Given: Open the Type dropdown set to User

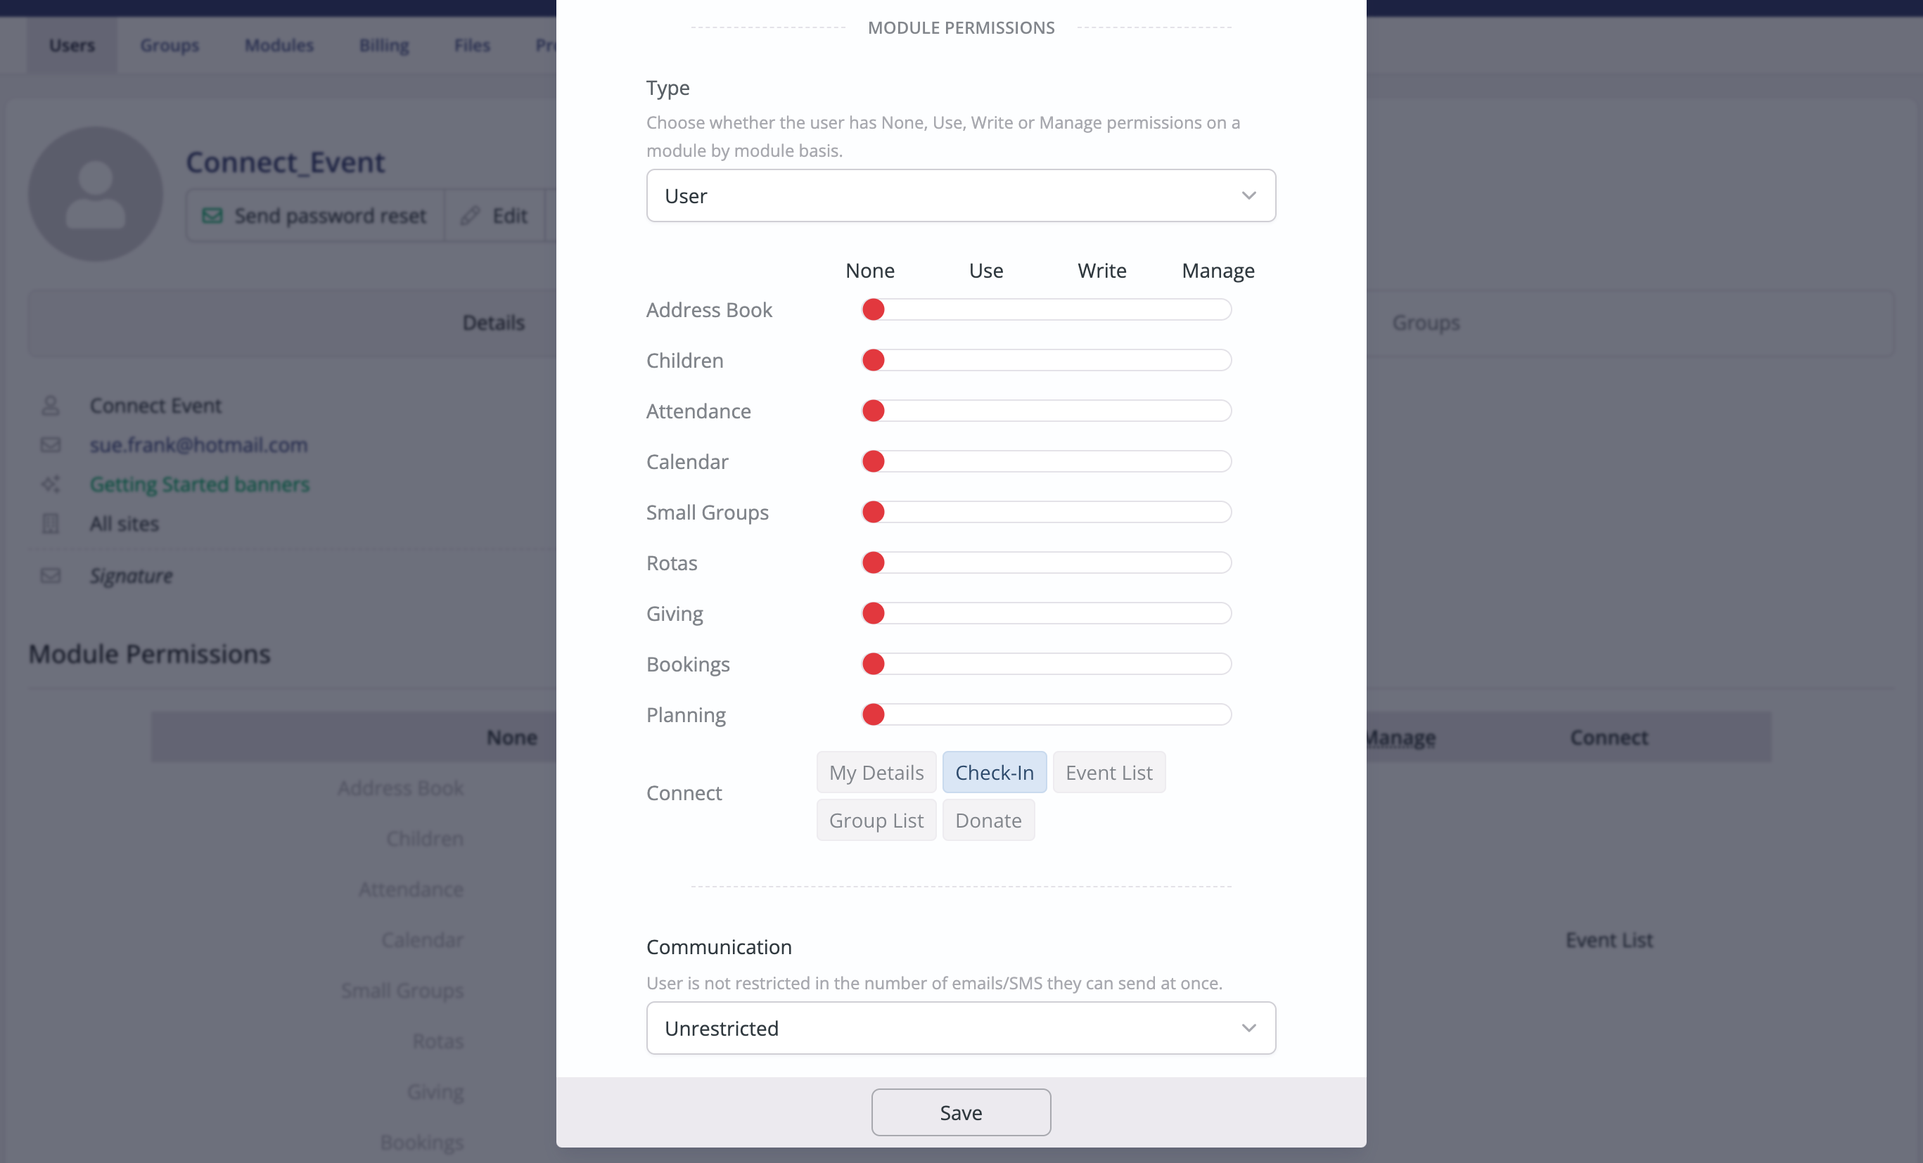Looking at the screenshot, I should 961,195.
